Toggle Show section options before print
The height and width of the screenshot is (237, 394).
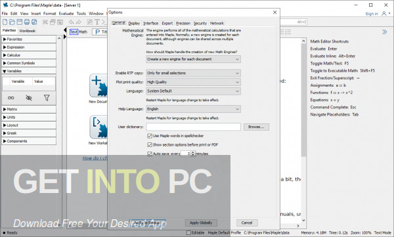pyautogui.click(x=150, y=145)
